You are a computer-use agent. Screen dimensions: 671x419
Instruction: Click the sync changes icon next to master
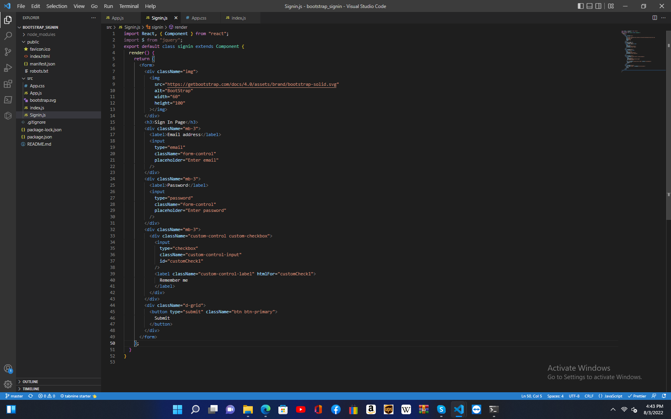pyautogui.click(x=30, y=396)
